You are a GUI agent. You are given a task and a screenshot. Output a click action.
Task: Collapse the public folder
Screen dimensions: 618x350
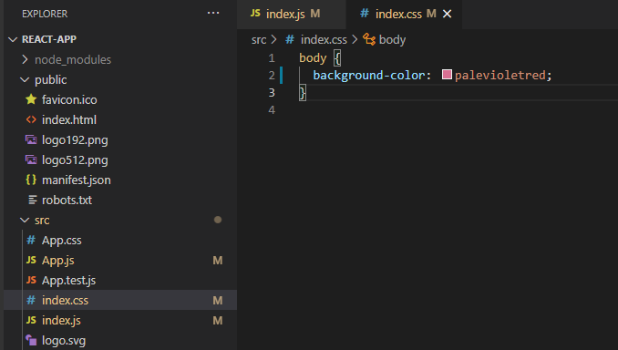click(x=25, y=79)
